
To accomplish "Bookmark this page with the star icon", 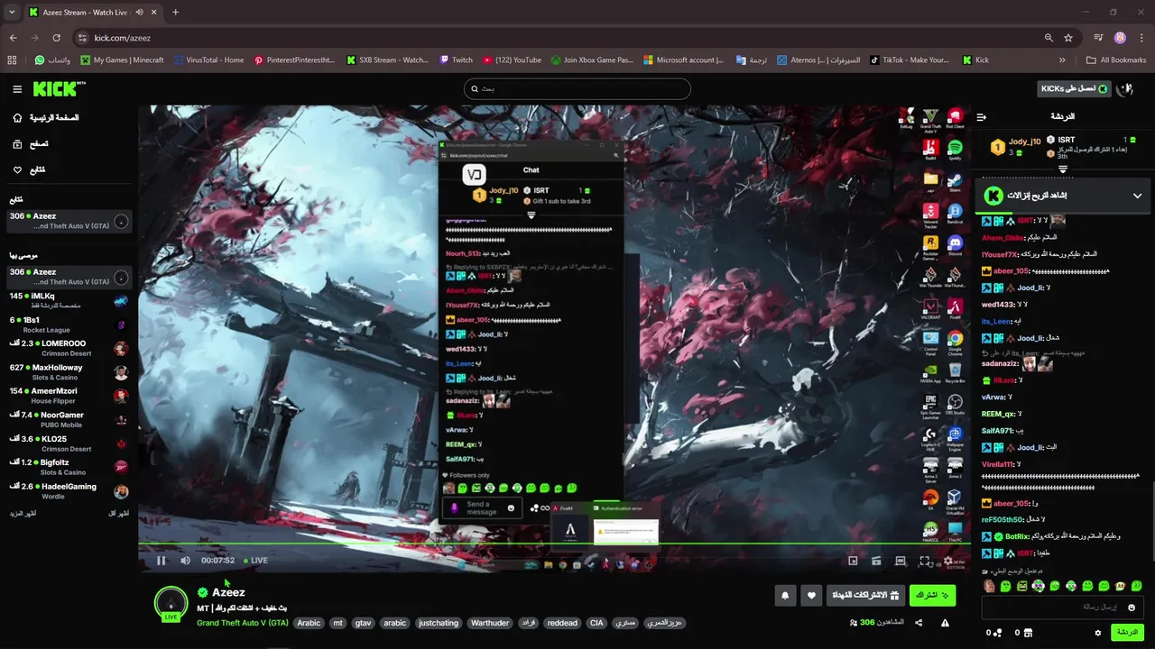I will click(1068, 38).
